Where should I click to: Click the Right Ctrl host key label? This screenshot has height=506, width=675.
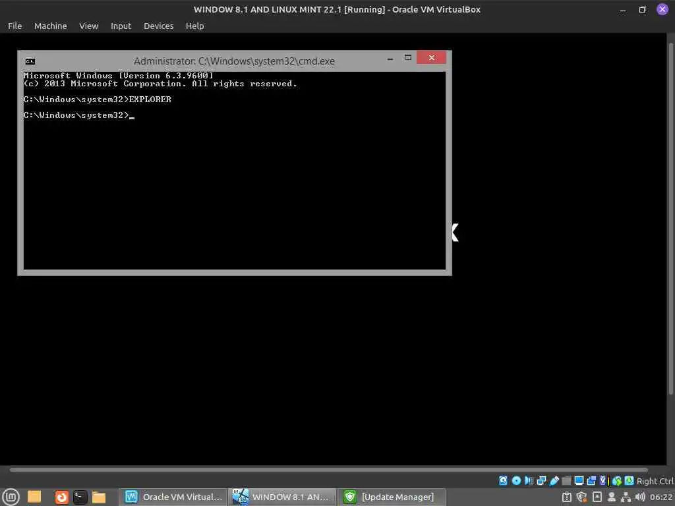tap(655, 481)
